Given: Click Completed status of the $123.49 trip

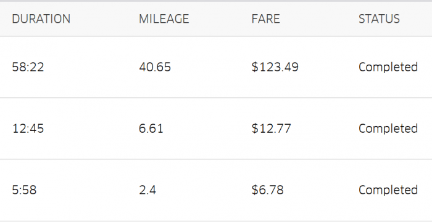Looking at the screenshot, I should click(388, 67).
